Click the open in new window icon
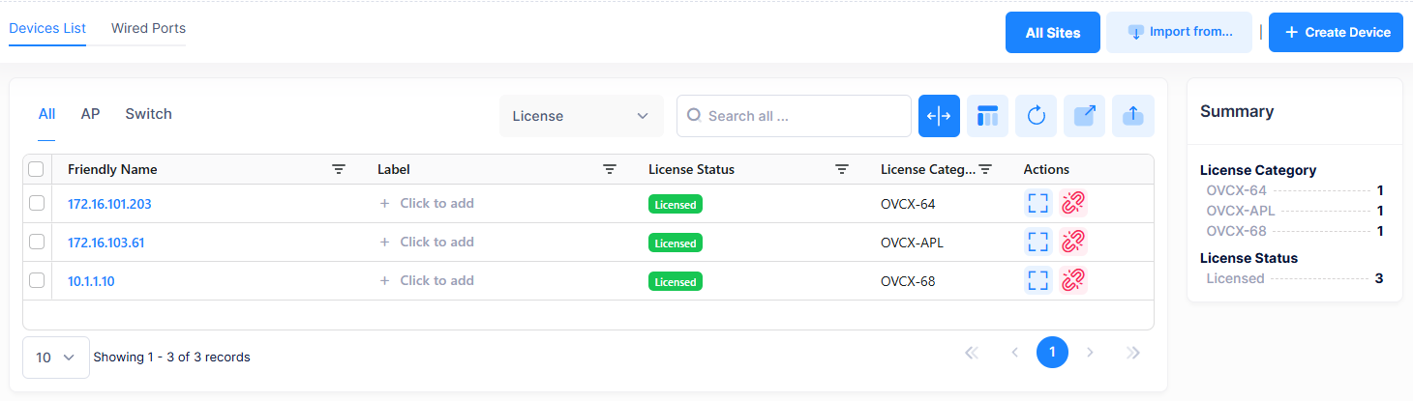This screenshot has width=1413, height=401. (1084, 116)
